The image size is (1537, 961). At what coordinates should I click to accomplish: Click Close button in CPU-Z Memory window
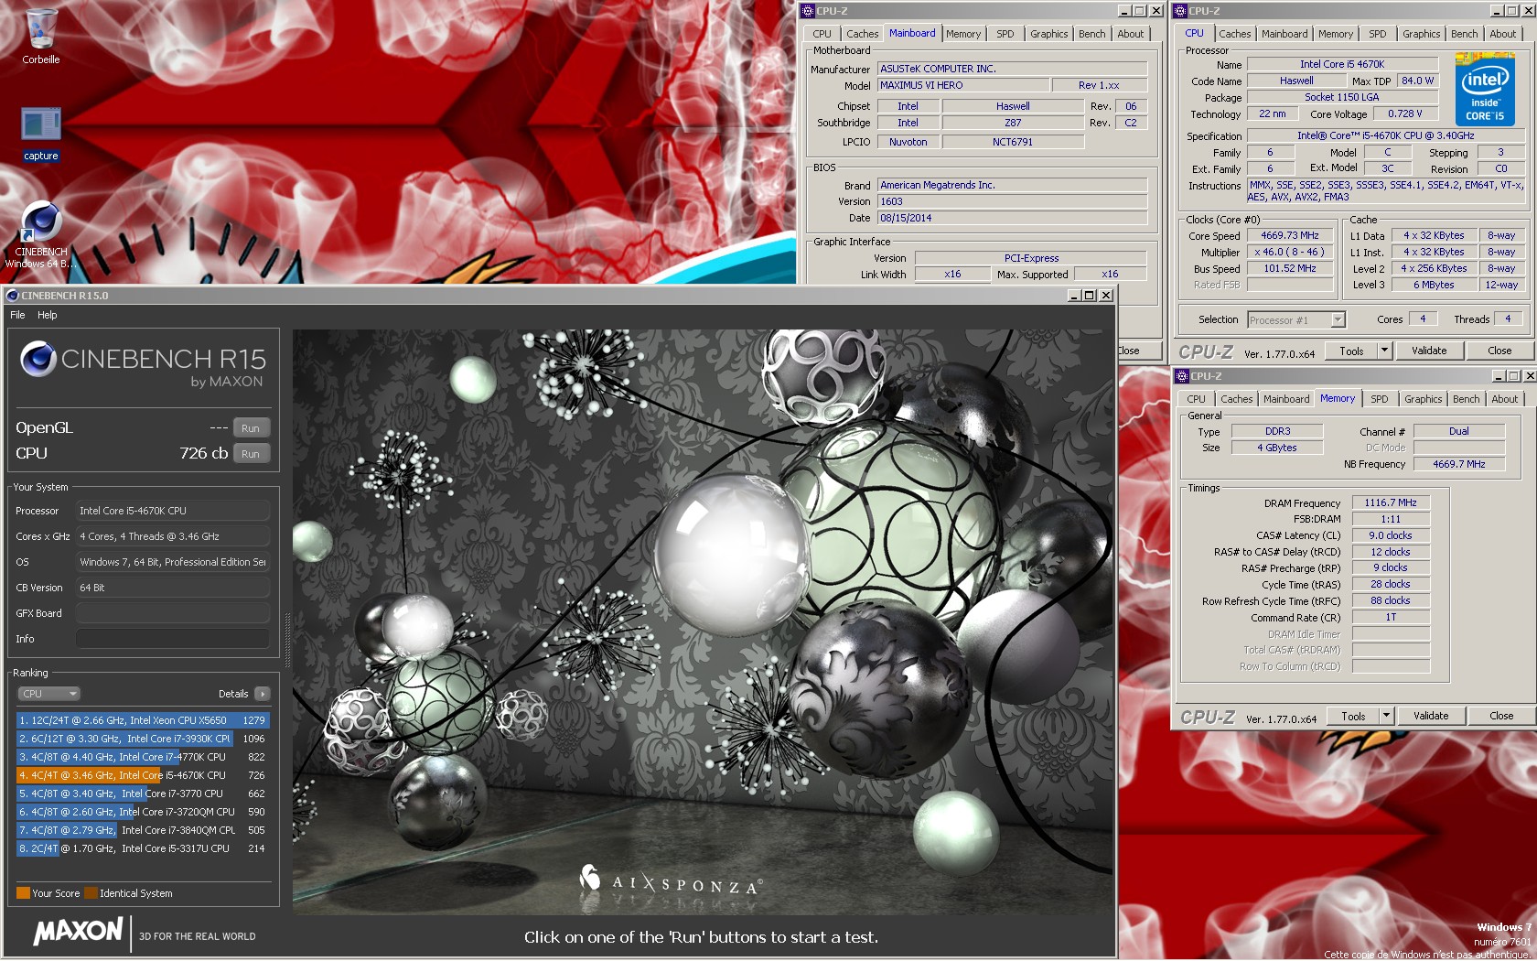coord(1501,716)
